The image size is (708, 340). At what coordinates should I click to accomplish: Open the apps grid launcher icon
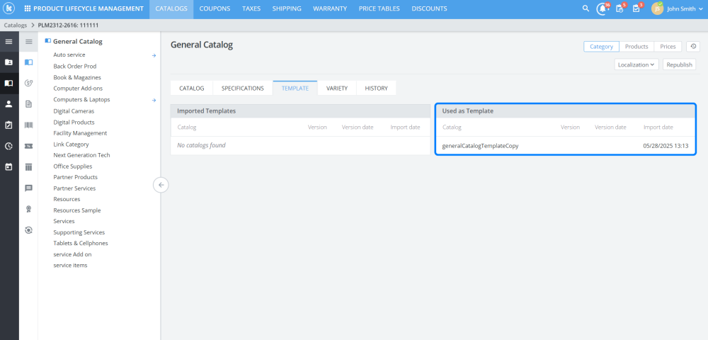point(28,8)
